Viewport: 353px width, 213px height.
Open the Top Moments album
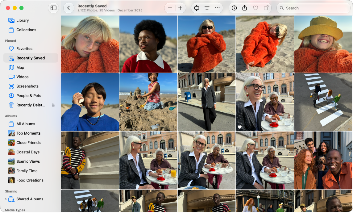31,134
